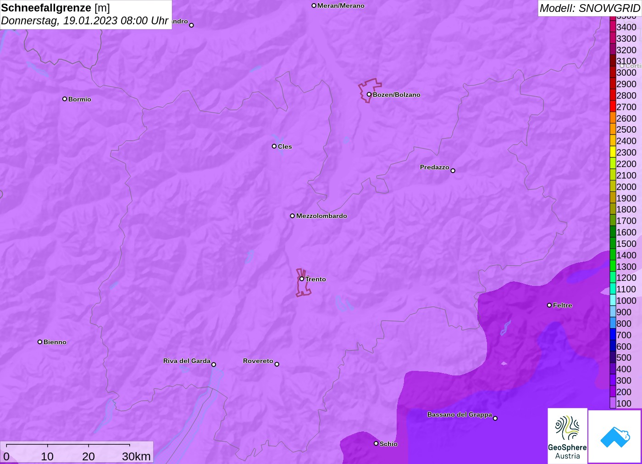
Task: Select the 1000 m cyan legend swatch
Action: tap(613, 301)
